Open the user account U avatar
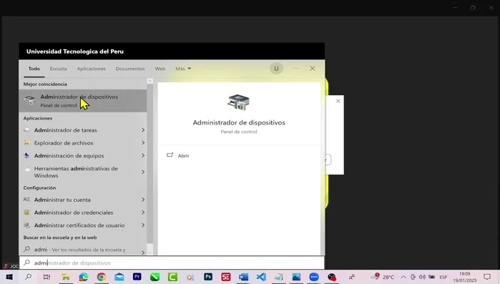This screenshot has width=500, height=284. 277,69
